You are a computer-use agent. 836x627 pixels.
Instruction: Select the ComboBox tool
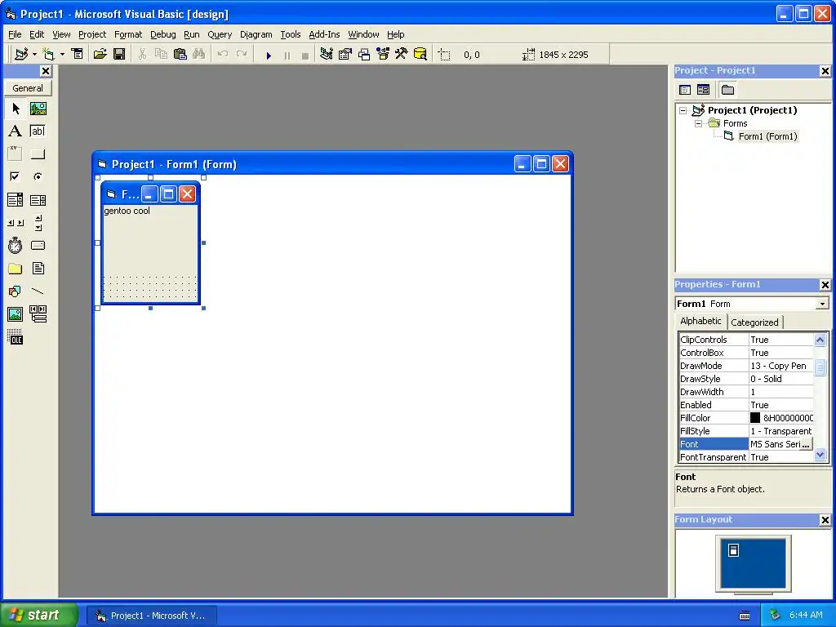(x=16, y=200)
